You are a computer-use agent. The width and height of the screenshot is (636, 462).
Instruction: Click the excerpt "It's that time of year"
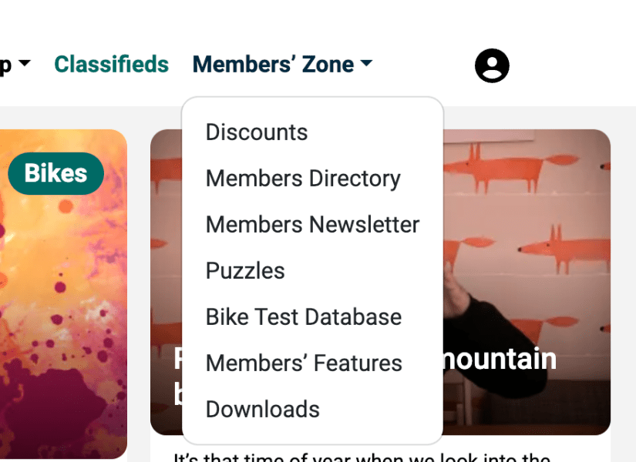point(361,456)
